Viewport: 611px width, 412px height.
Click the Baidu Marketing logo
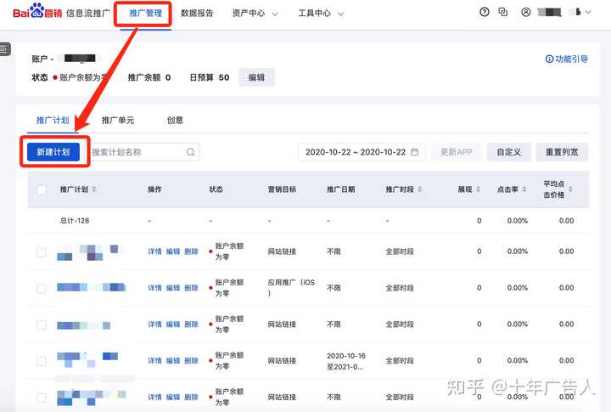point(37,11)
